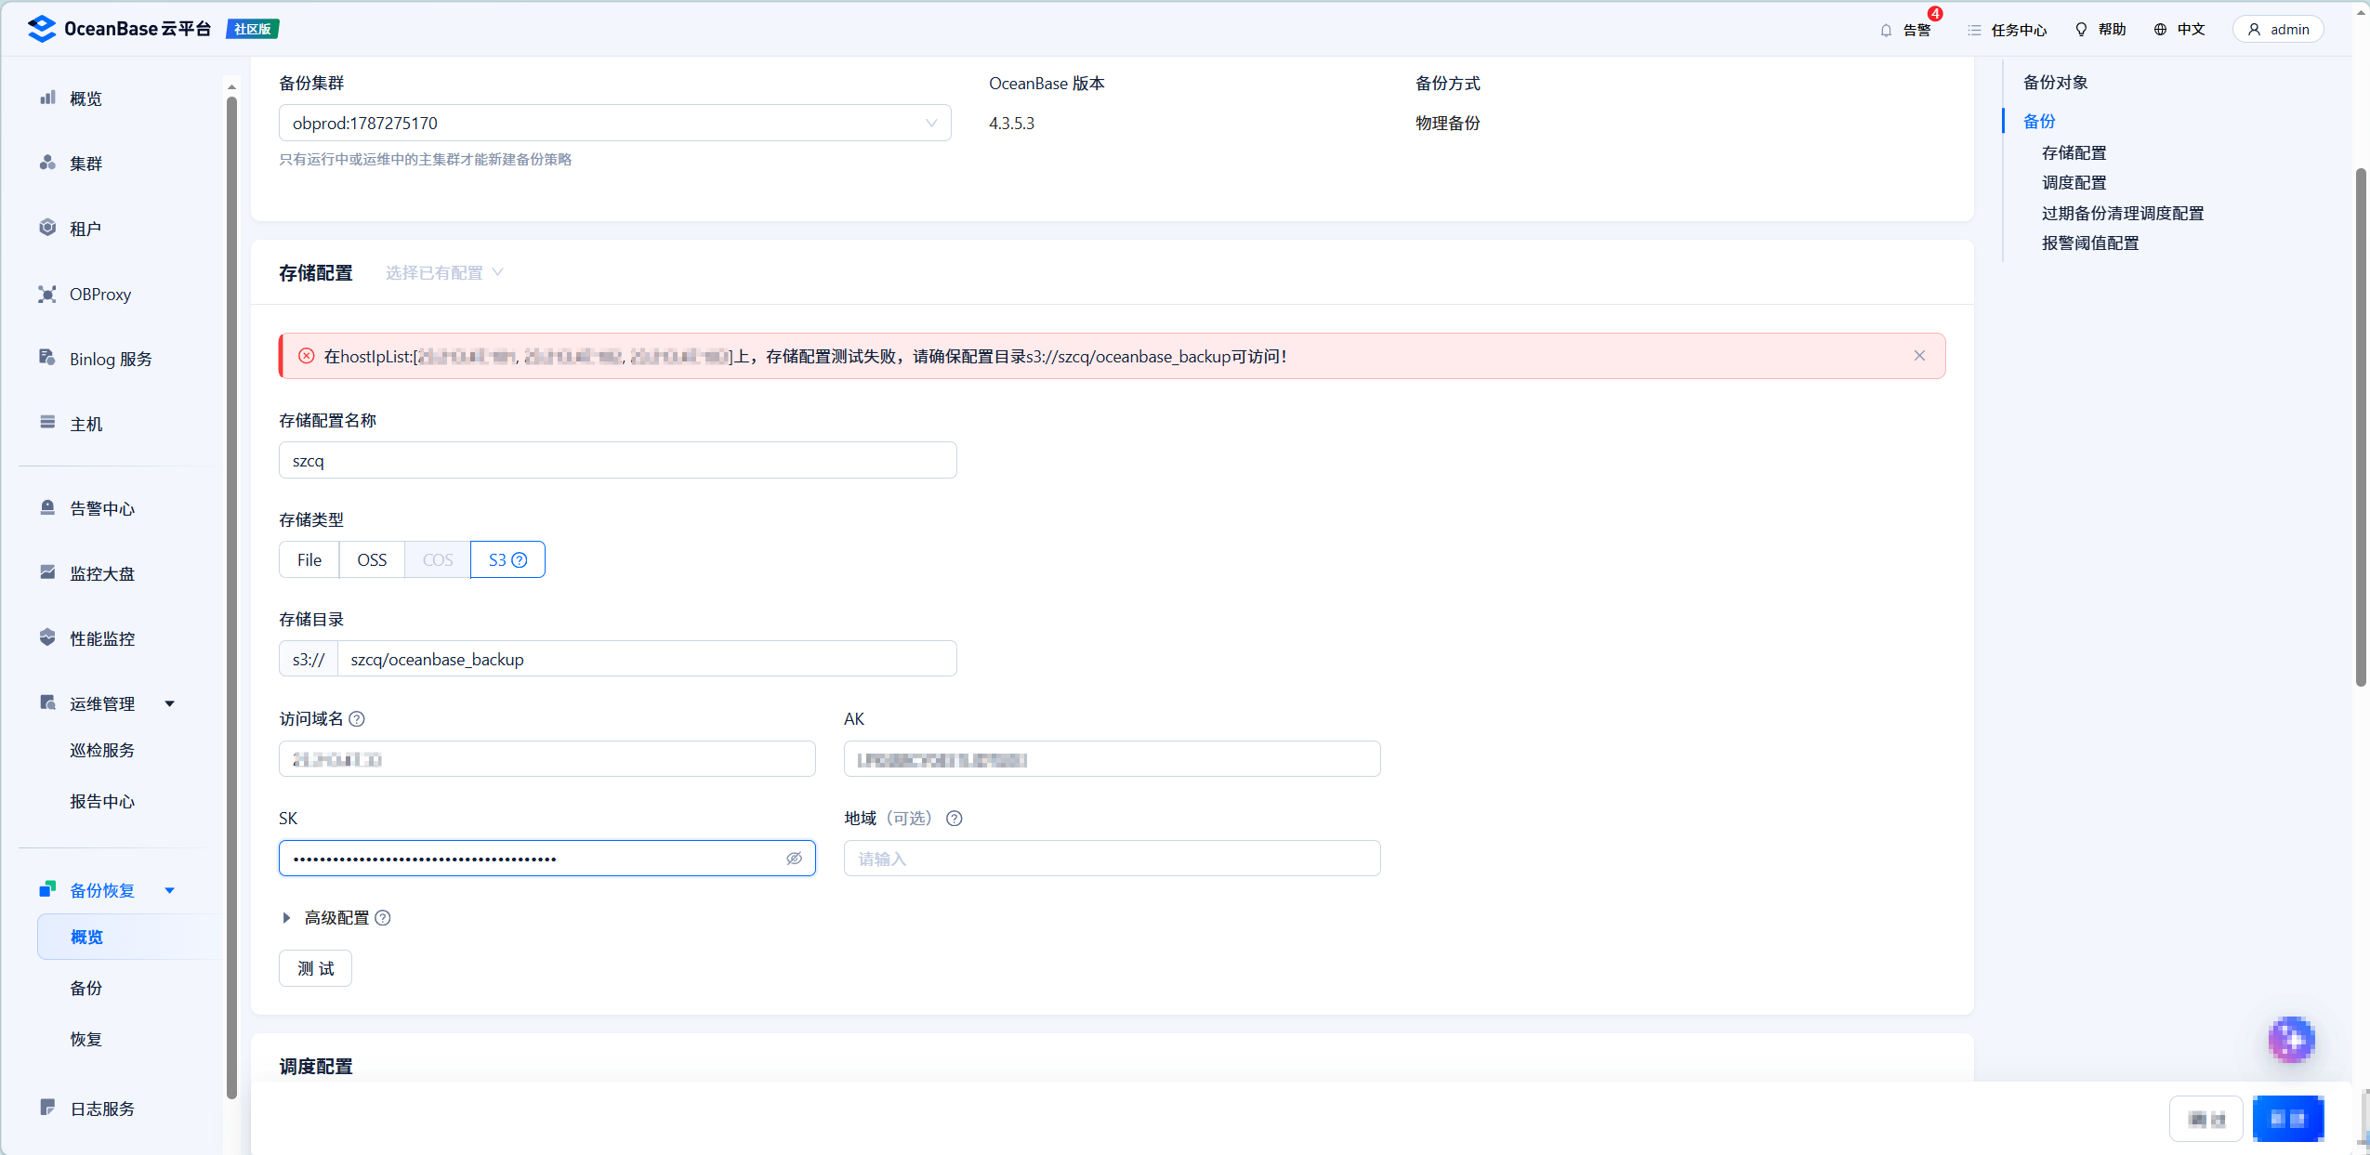
Task: Click the 测试 button
Action: (315, 968)
